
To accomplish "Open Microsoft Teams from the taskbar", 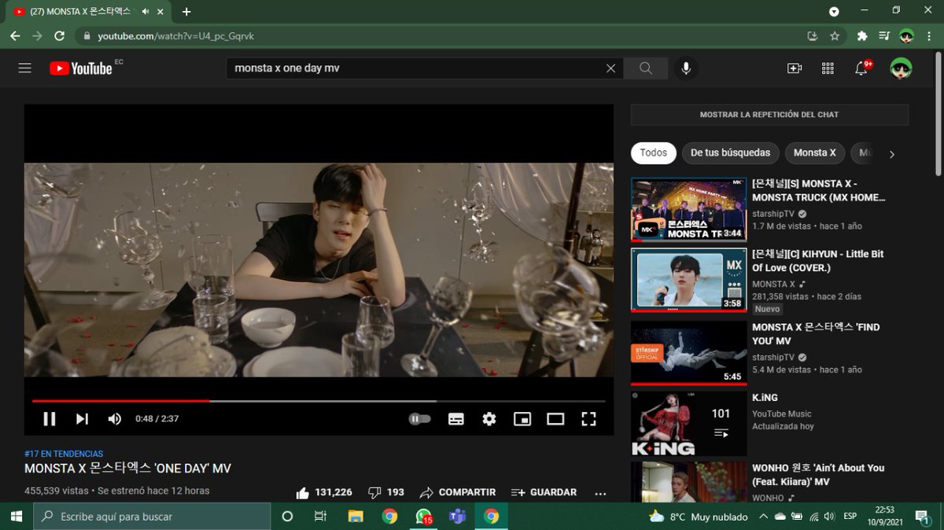I will click(x=457, y=517).
